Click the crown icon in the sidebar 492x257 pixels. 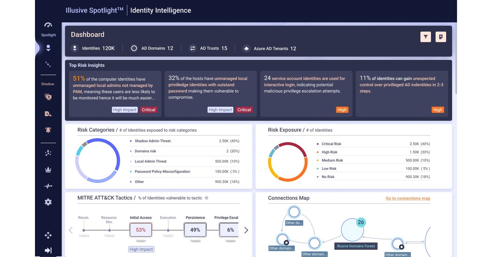[48, 169]
